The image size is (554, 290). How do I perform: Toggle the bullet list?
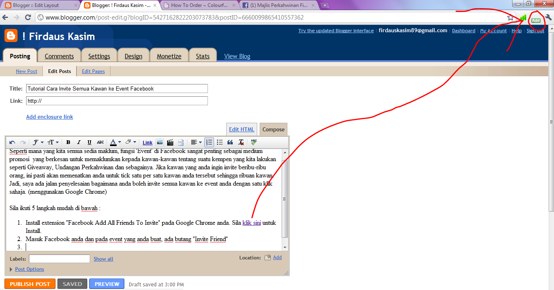click(x=220, y=142)
